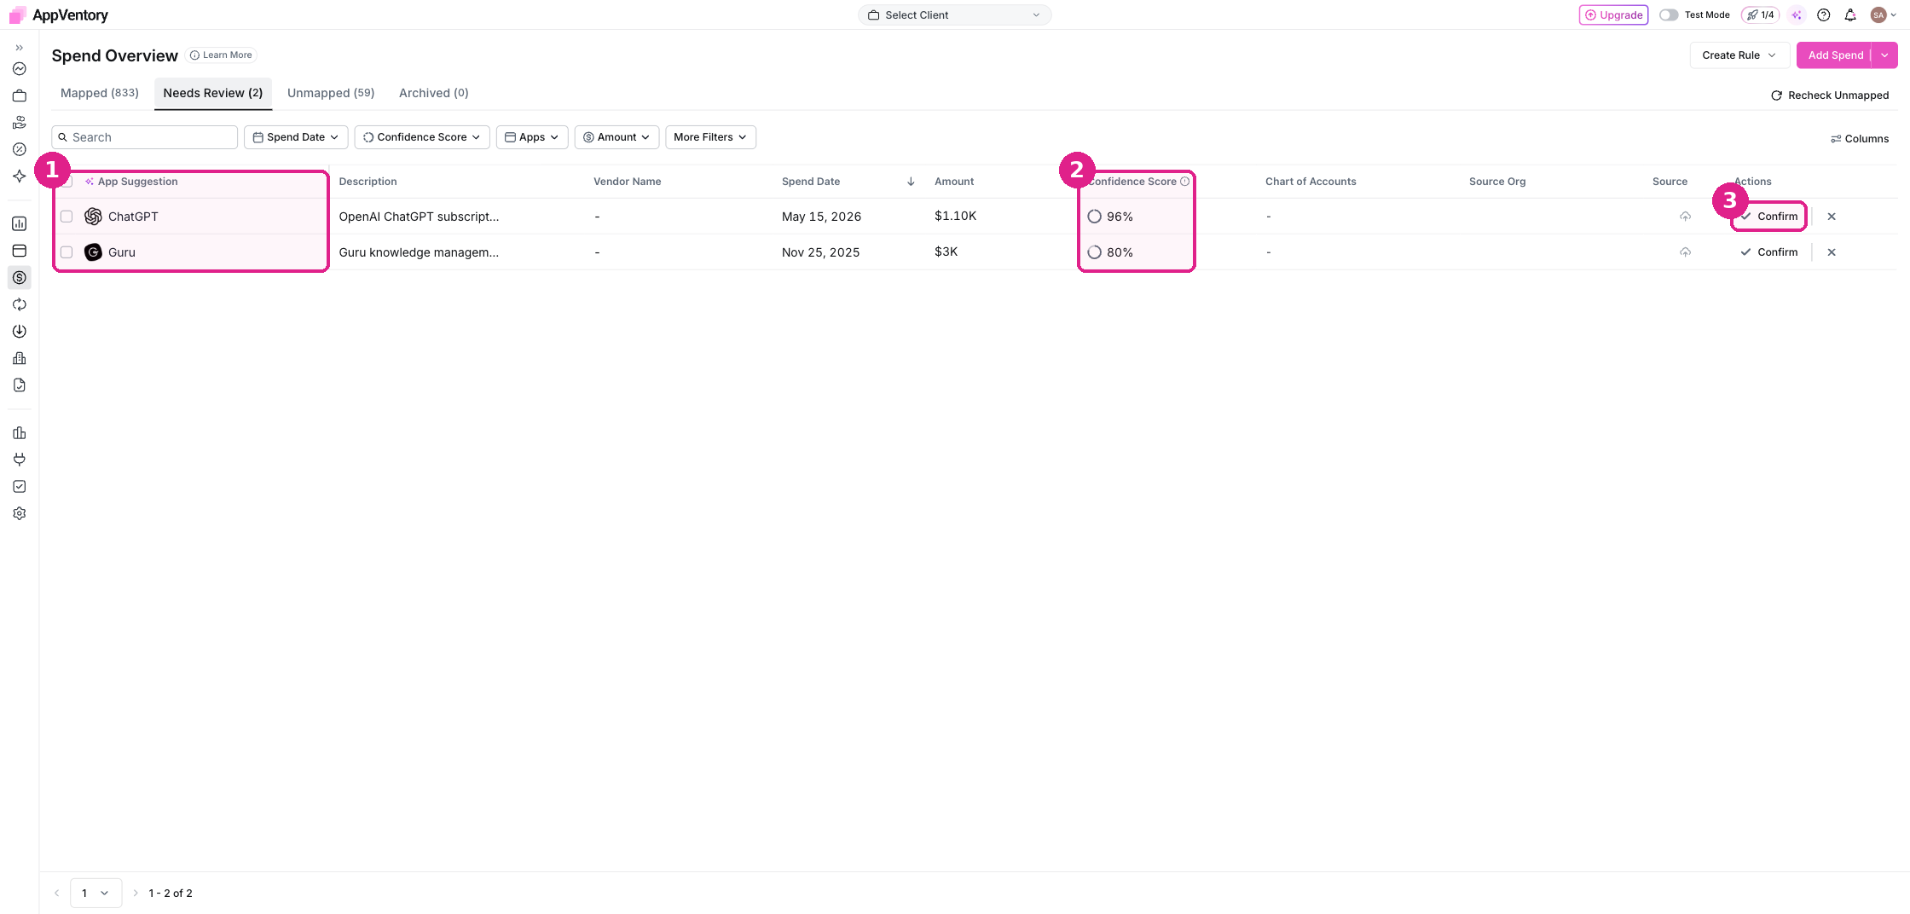Open the Select Client dropdown

(x=954, y=14)
